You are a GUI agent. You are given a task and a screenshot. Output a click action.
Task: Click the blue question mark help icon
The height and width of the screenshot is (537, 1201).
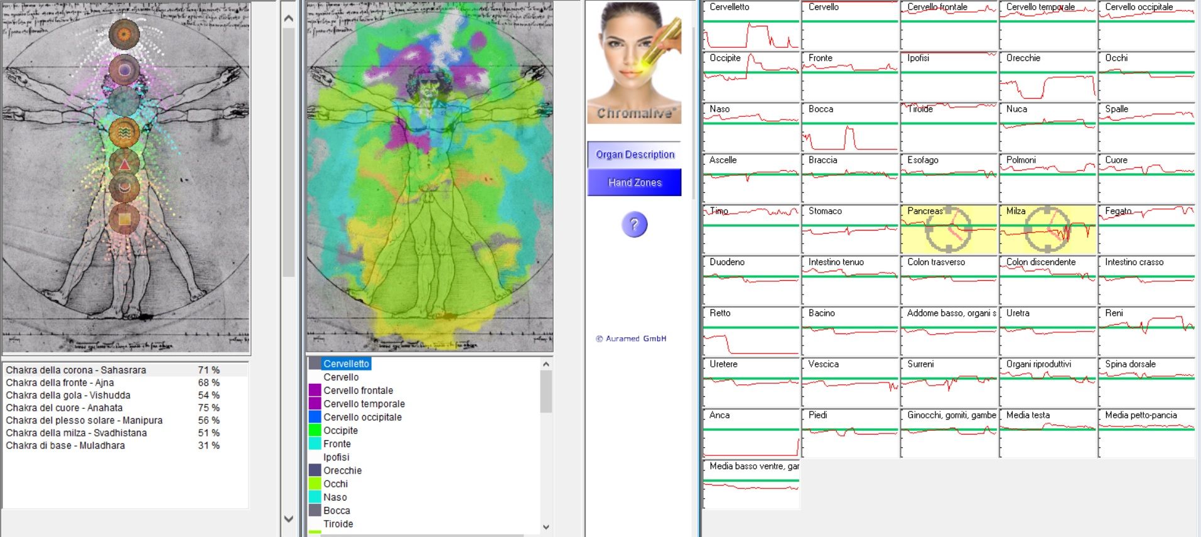(x=634, y=224)
